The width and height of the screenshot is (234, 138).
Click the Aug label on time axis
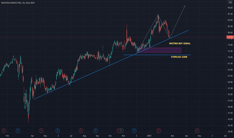tap(84, 136)
